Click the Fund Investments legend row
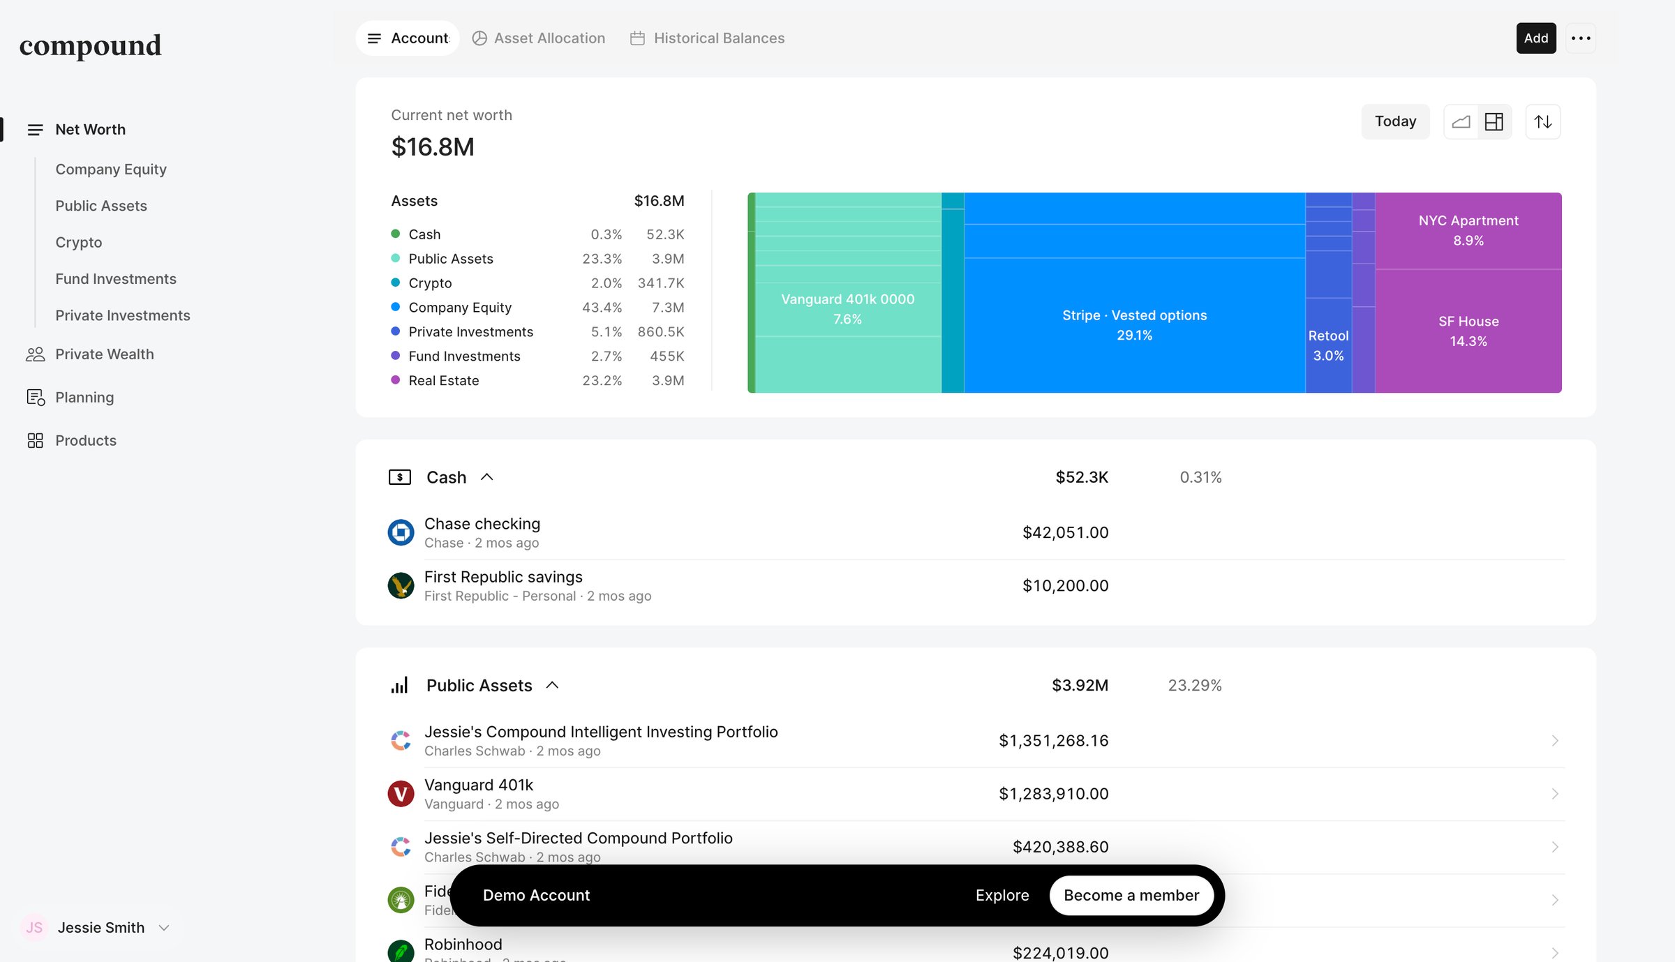1675x962 pixels. click(x=537, y=356)
